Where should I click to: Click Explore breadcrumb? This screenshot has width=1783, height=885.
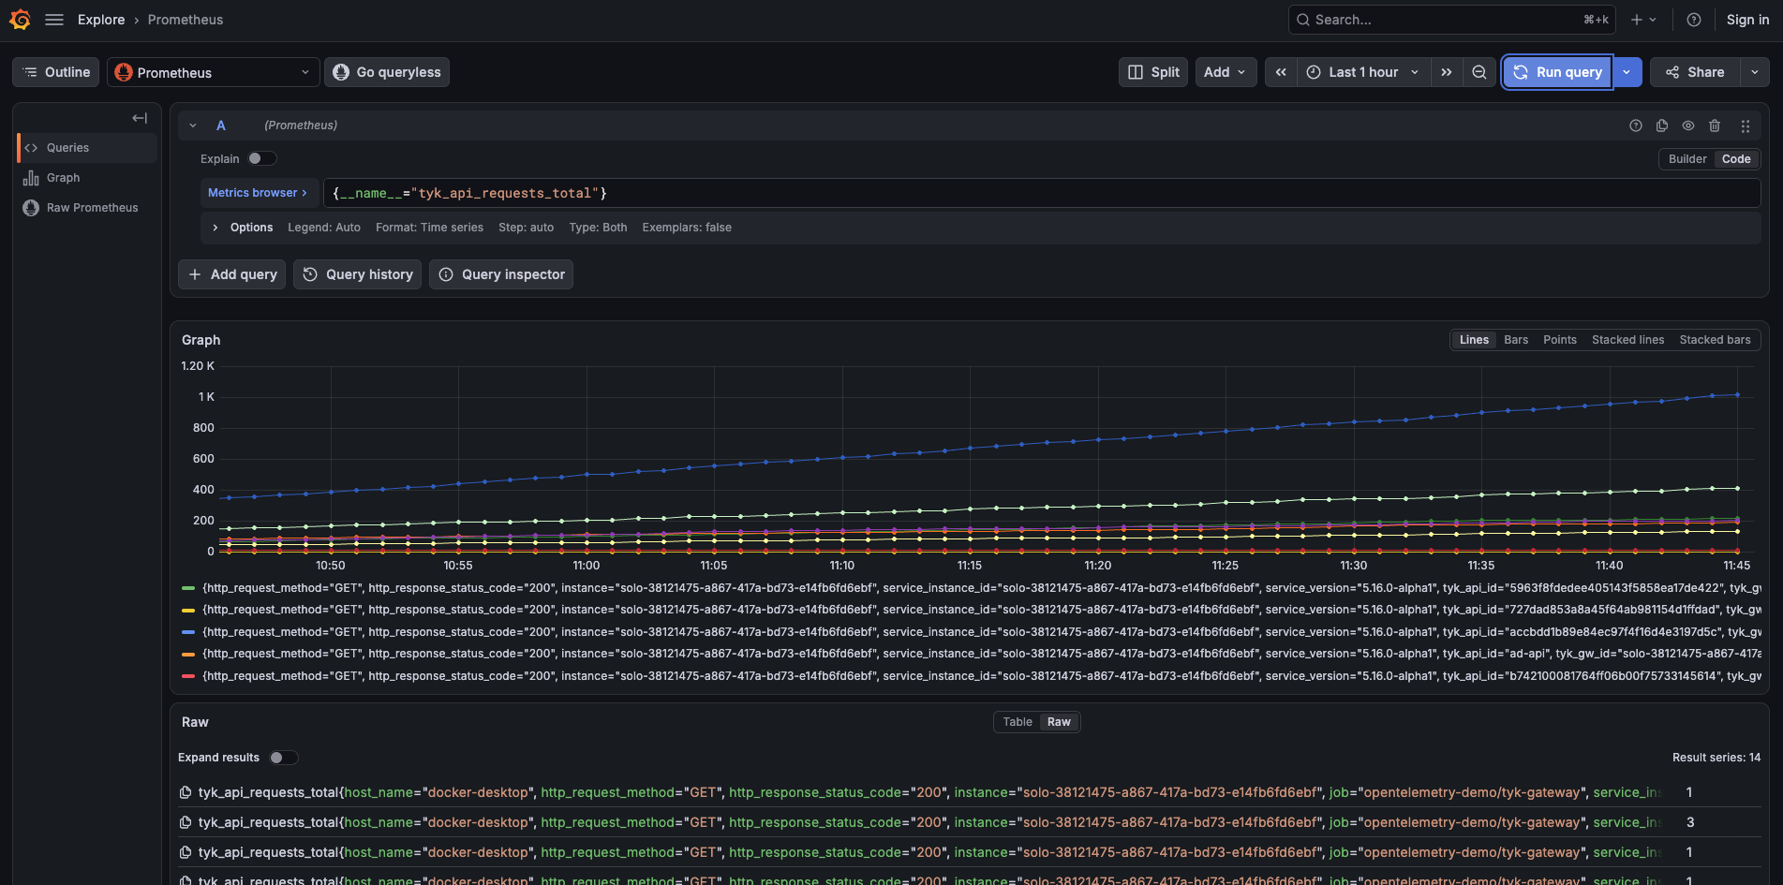point(101,20)
